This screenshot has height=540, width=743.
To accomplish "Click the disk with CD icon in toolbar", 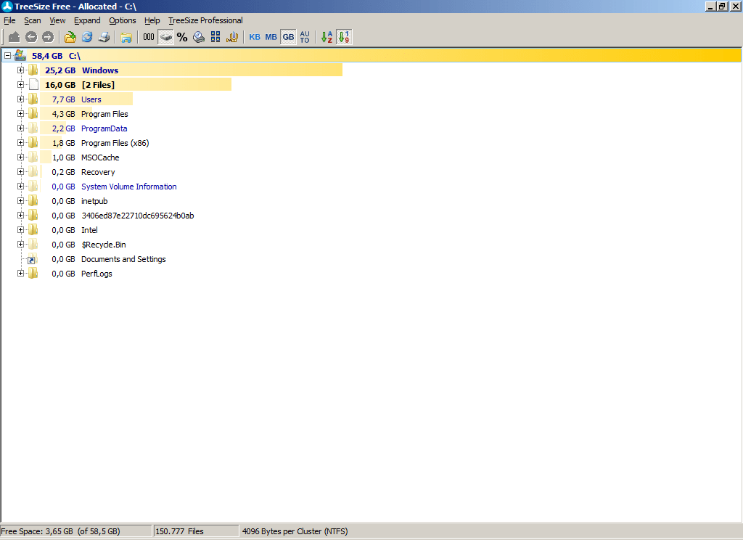I will pyautogui.click(x=199, y=37).
